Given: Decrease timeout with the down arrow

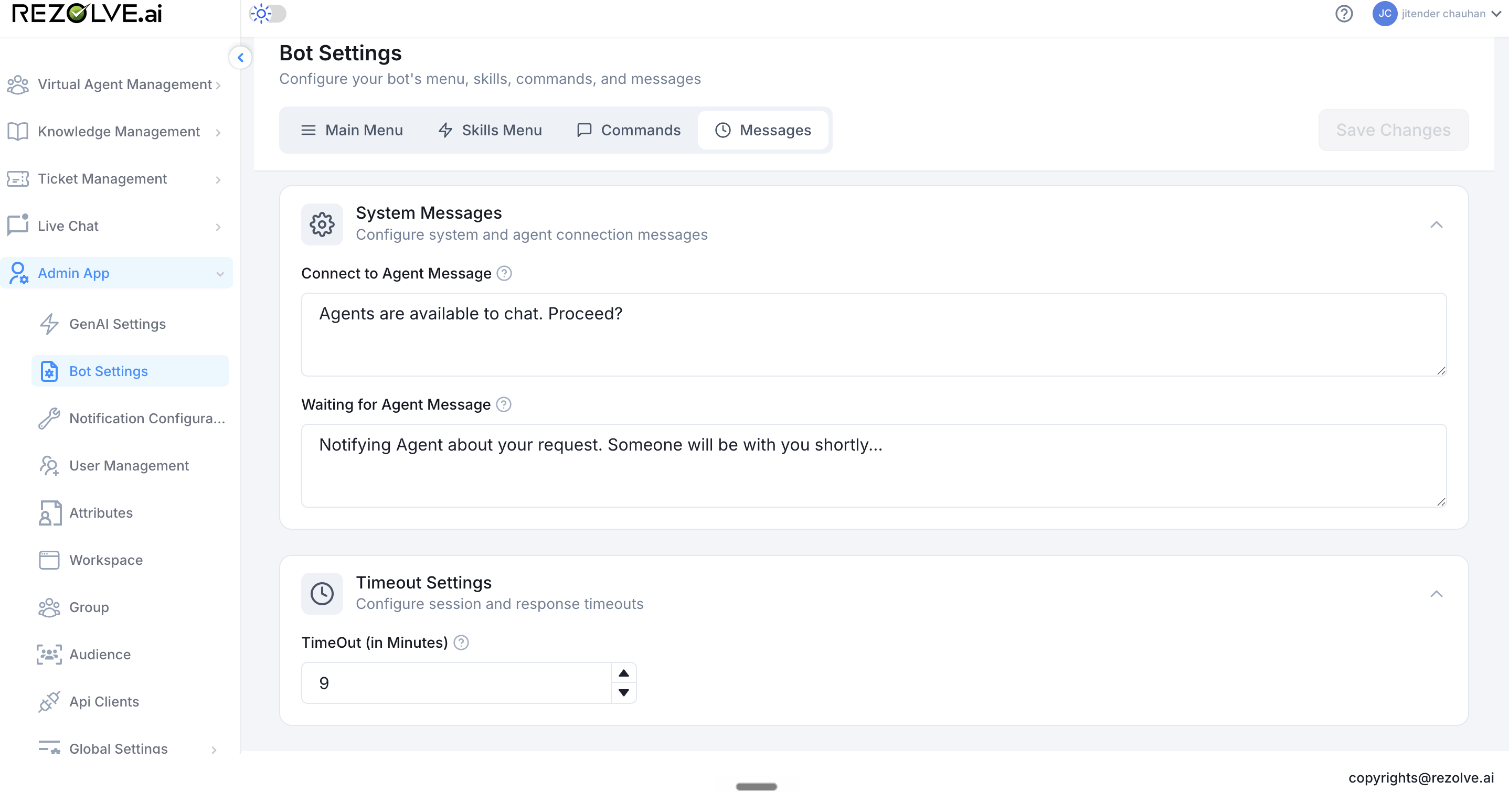Looking at the screenshot, I should pos(624,692).
